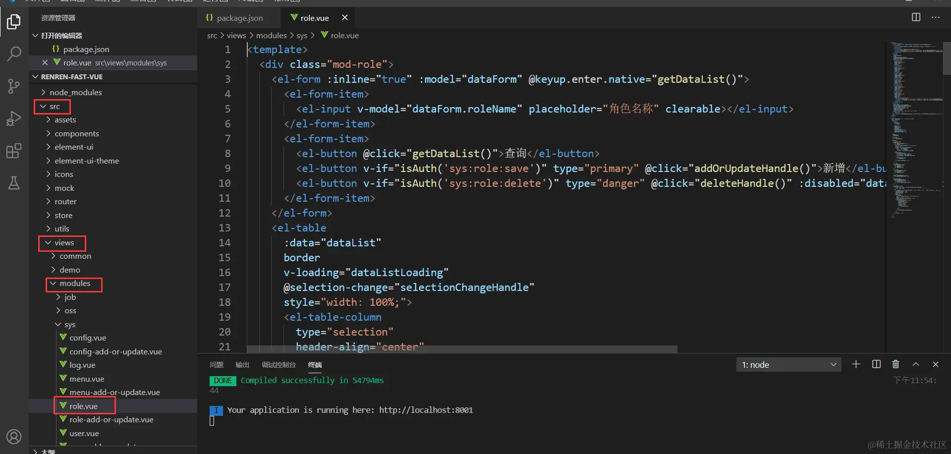This screenshot has height=454, width=951.
Task: Open the 调试控制台 (Debug Console) tab
Action: click(x=279, y=365)
